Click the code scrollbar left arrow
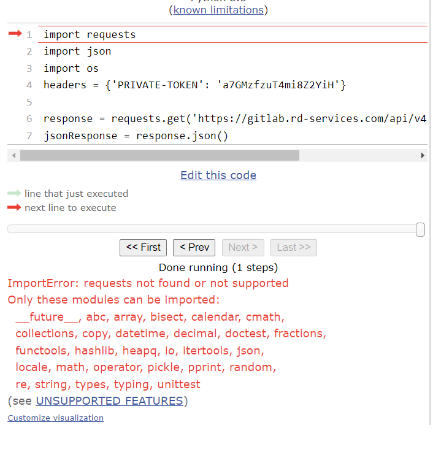Image resolution: width=433 pixels, height=455 pixels. [12, 156]
